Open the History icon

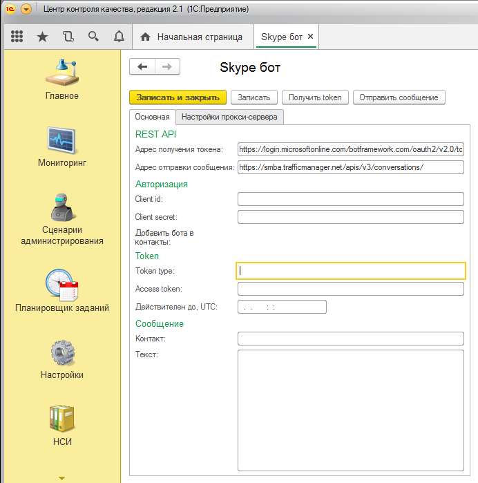tap(68, 37)
